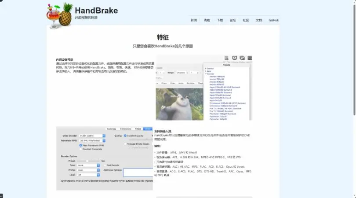Collapse the Devices presets group

click(206, 74)
